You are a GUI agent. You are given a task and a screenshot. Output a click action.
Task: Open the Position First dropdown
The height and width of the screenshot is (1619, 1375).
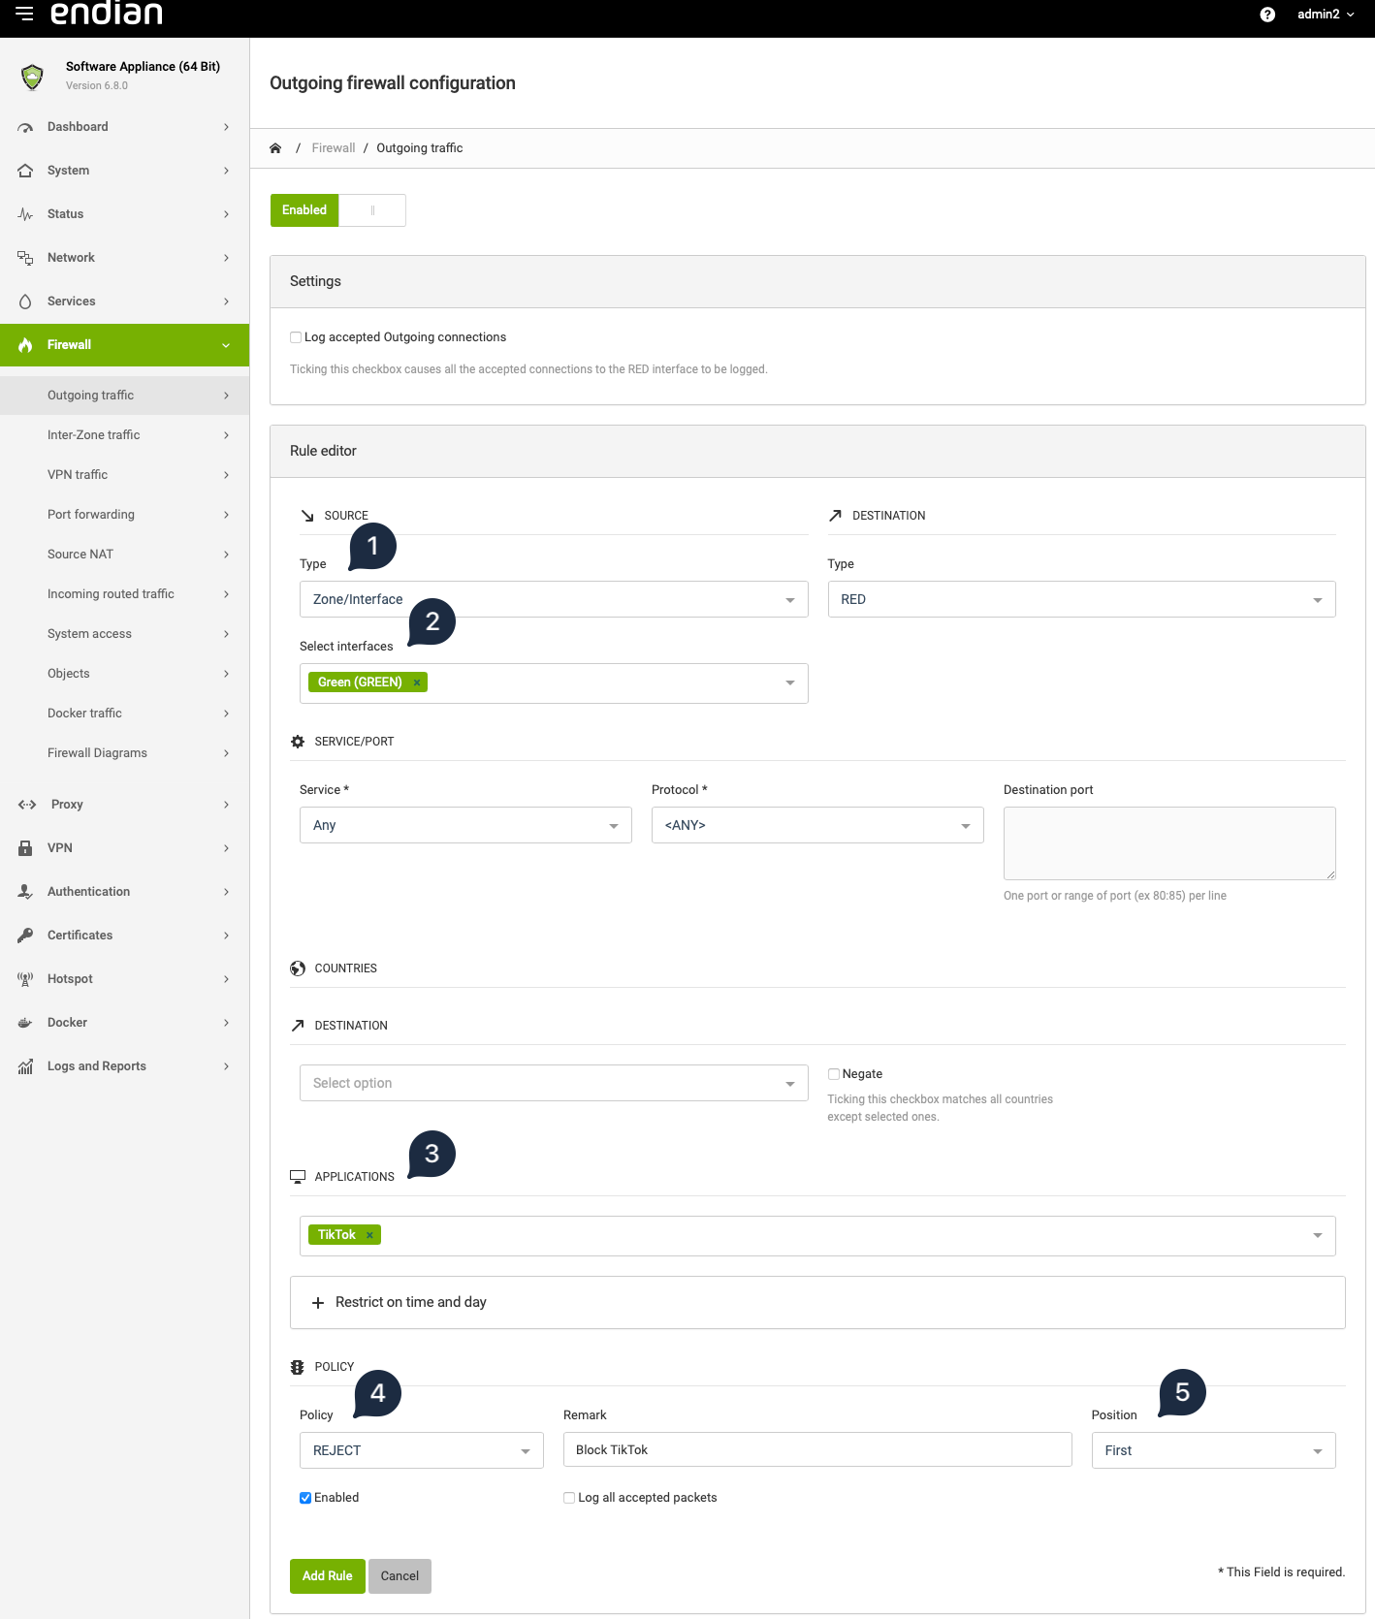point(1214,1450)
